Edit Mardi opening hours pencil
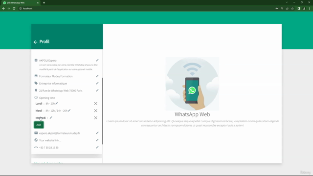313x176 pixels. click(69, 110)
